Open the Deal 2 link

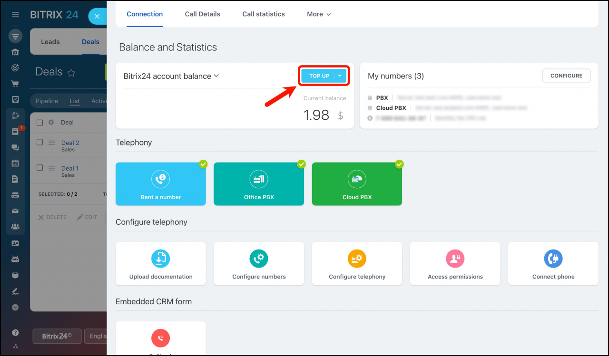tap(70, 143)
